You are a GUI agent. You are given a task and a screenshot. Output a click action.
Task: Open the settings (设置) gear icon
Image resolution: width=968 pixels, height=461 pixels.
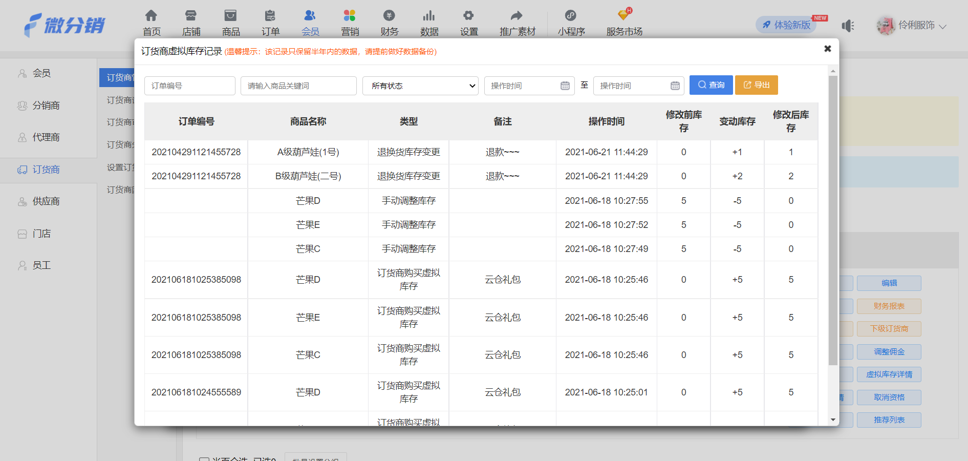[468, 16]
